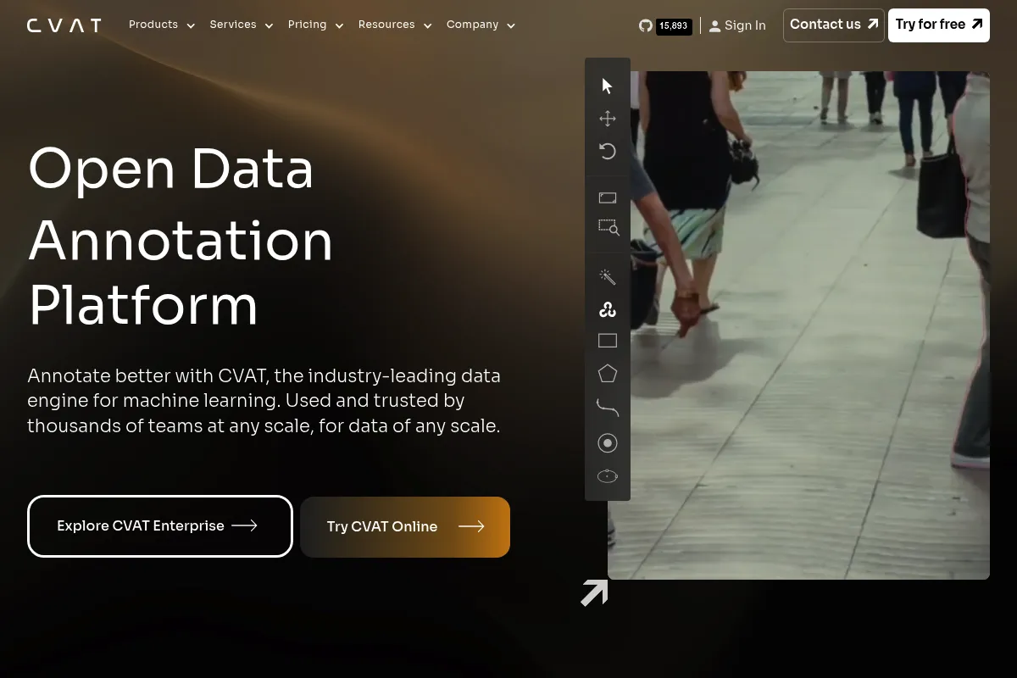Select the magic wand AI tools icon
This screenshot has width=1017, height=678.
coord(607,277)
